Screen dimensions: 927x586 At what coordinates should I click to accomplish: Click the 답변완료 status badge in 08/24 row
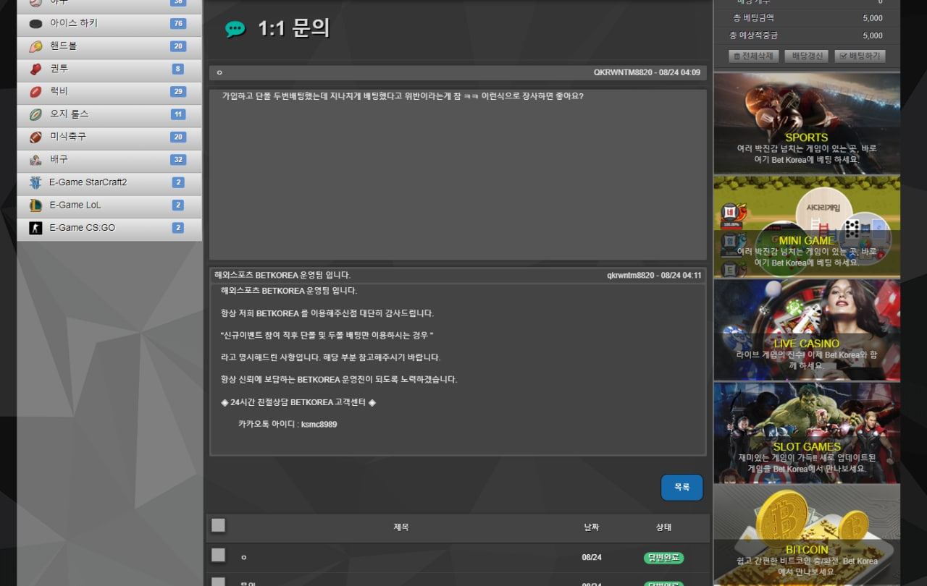pos(663,558)
